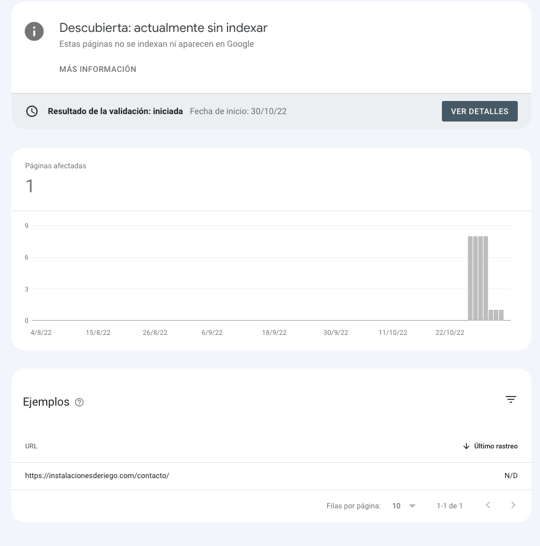540x546 pixels.
Task: Click the 22/10/22 date axis label
Action: 449,333
